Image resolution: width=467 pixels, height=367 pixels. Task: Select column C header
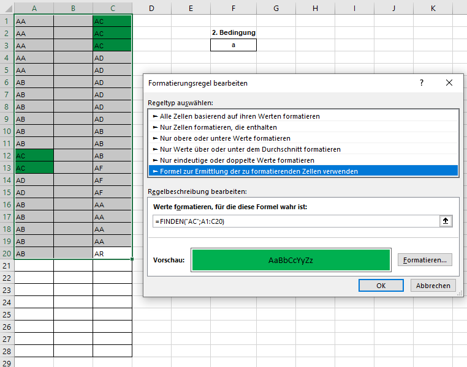click(x=113, y=9)
